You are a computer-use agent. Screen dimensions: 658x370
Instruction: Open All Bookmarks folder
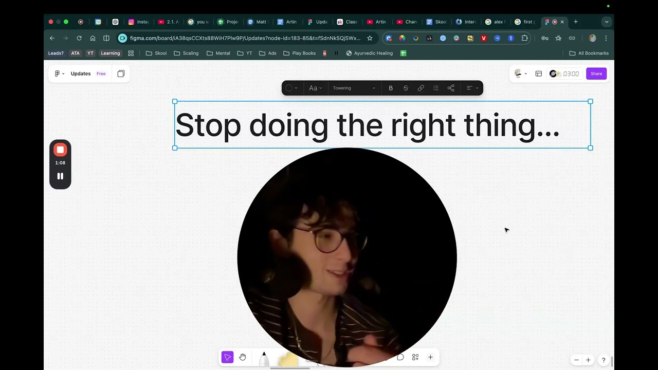pyautogui.click(x=589, y=53)
